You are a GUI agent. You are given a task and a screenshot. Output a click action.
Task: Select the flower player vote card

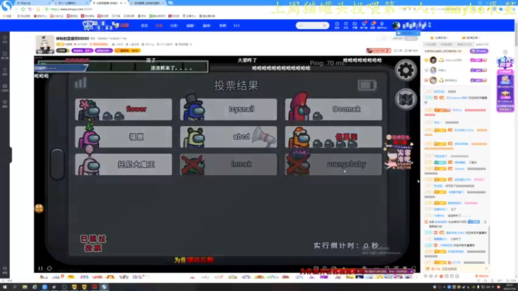point(123,109)
